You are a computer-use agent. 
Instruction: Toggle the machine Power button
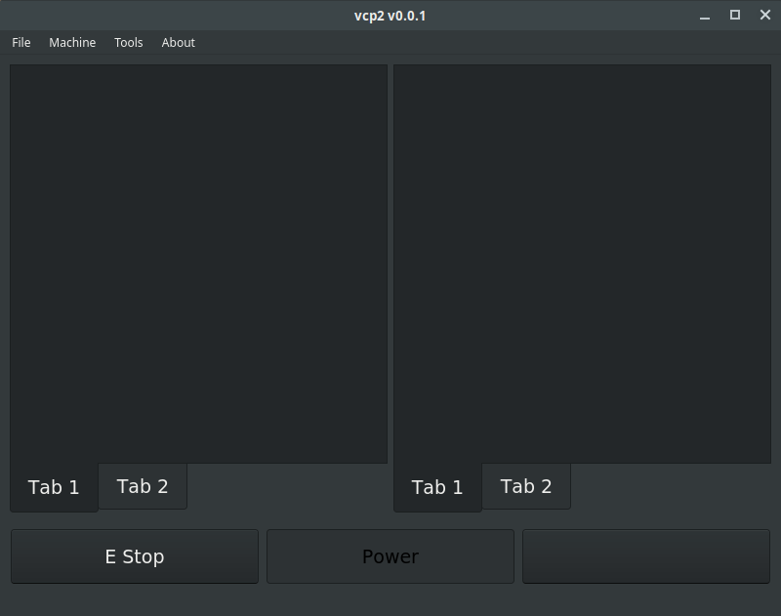[390, 556]
